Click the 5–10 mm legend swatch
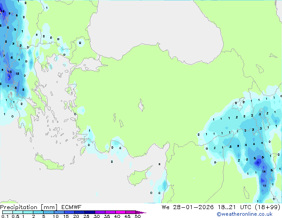This screenshot has height=218, width=282. point(48,212)
